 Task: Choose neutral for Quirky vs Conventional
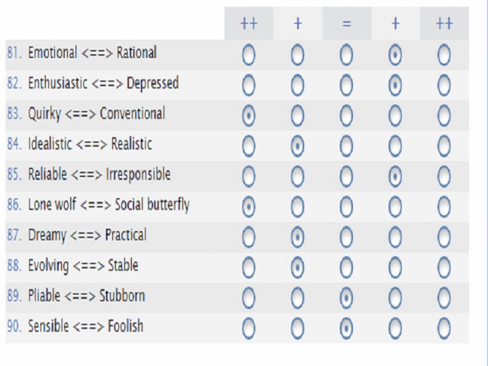coord(346,116)
